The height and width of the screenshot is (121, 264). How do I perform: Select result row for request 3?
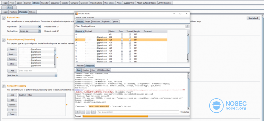coord(121,42)
